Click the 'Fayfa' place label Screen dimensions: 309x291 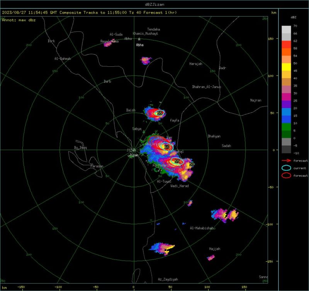pos(175,120)
